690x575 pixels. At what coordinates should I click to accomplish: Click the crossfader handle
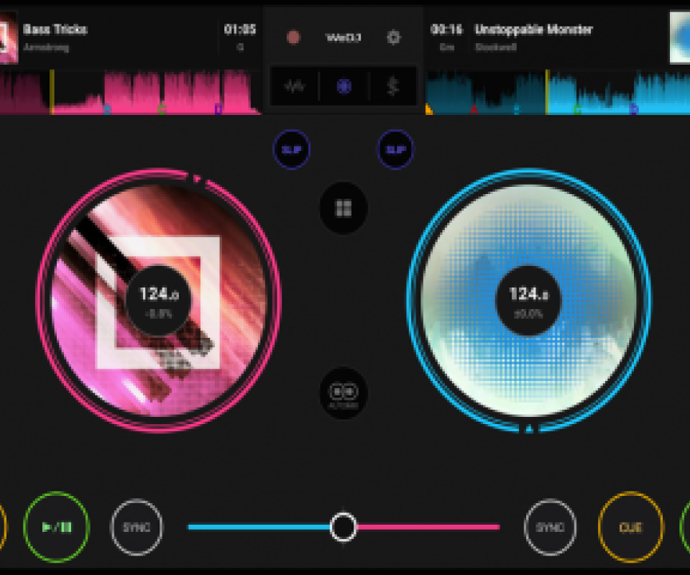tap(344, 527)
